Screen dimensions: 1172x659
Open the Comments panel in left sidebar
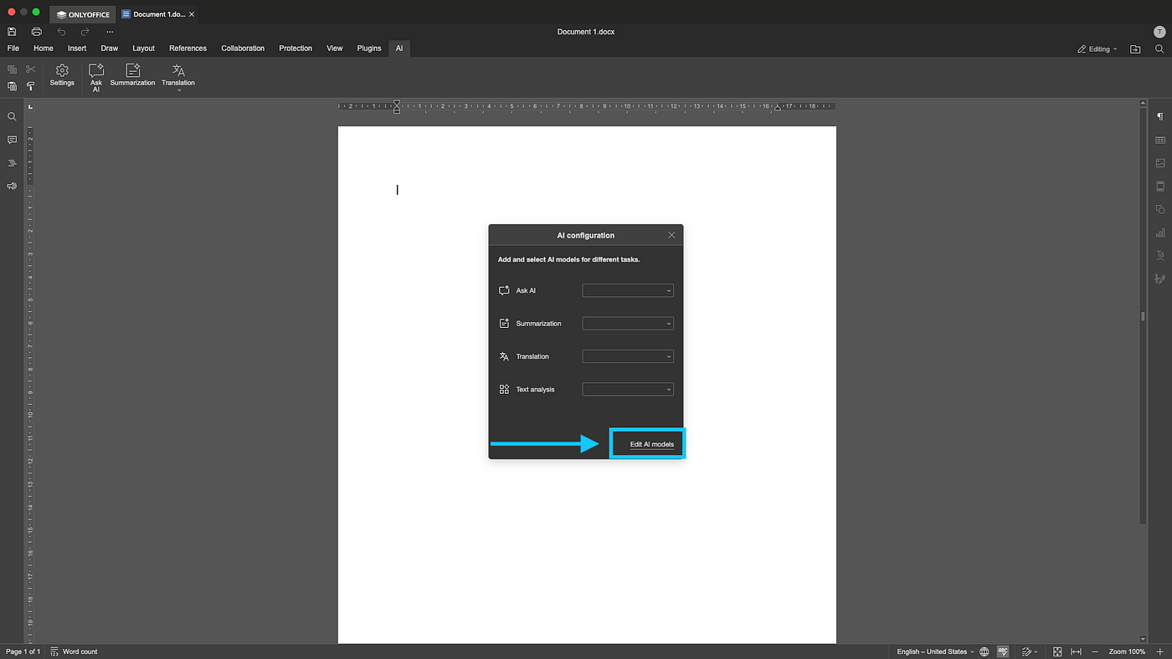click(12, 140)
